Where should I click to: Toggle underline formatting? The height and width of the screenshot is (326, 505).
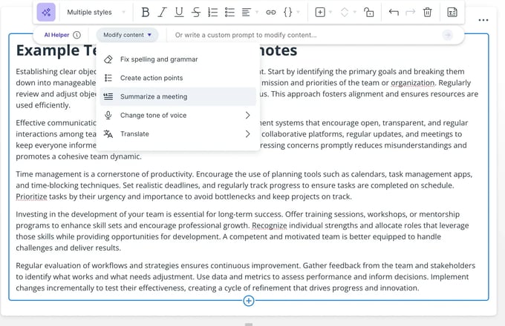click(179, 12)
